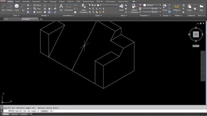Click the Hatch tool icon
The image size is (207, 116).
[28, 12]
